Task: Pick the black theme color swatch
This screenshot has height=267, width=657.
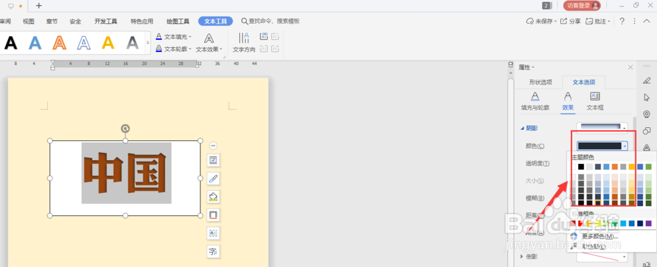Action: 581,167
